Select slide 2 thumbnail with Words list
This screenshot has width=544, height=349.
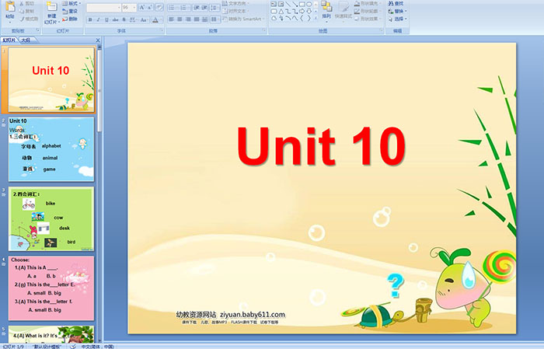[51, 149]
